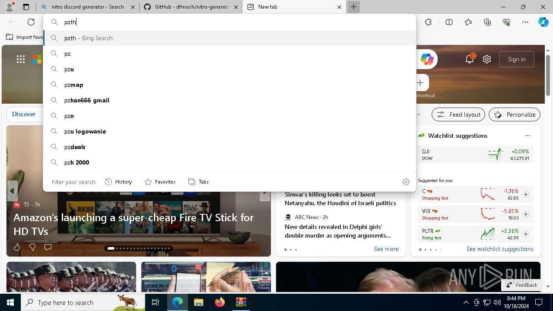Screen dimensions: 553x311
Task: Open the Edge profile icon
Action: coord(9,7)
